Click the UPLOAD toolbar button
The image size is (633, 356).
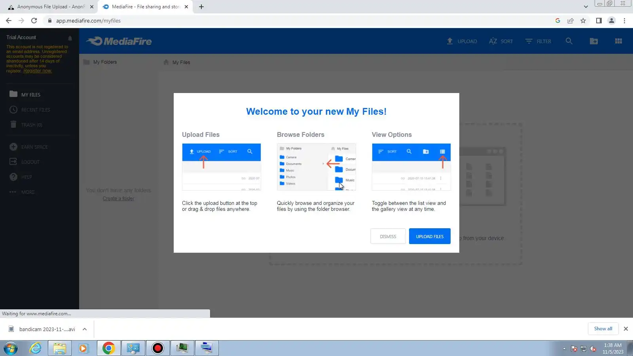pyautogui.click(x=462, y=41)
